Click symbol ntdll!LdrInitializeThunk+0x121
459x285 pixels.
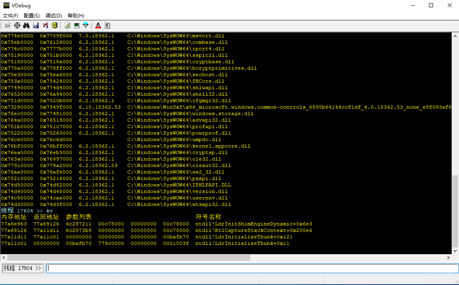244,237
